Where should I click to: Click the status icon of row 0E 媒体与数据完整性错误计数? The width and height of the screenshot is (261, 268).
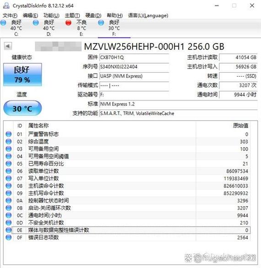pyautogui.click(x=9, y=230)
